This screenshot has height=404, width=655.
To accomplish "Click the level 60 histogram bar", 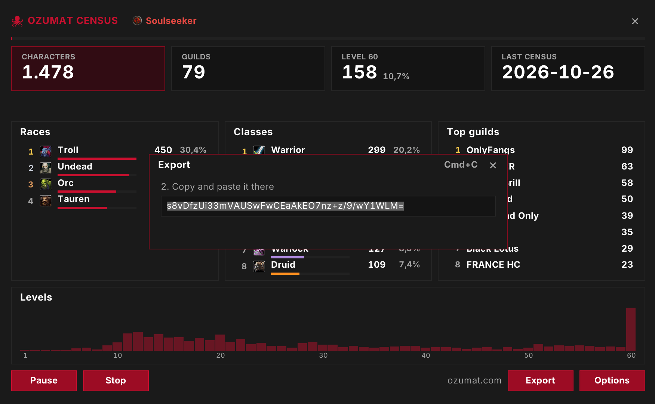I will [631, 329].
